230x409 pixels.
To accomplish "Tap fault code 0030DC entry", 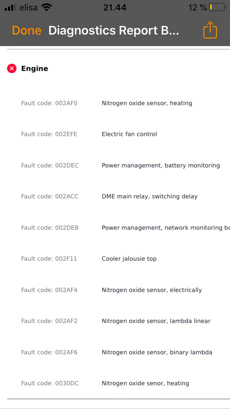I will (50, 383).
